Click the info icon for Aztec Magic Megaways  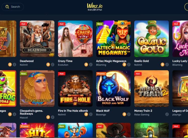129,64
